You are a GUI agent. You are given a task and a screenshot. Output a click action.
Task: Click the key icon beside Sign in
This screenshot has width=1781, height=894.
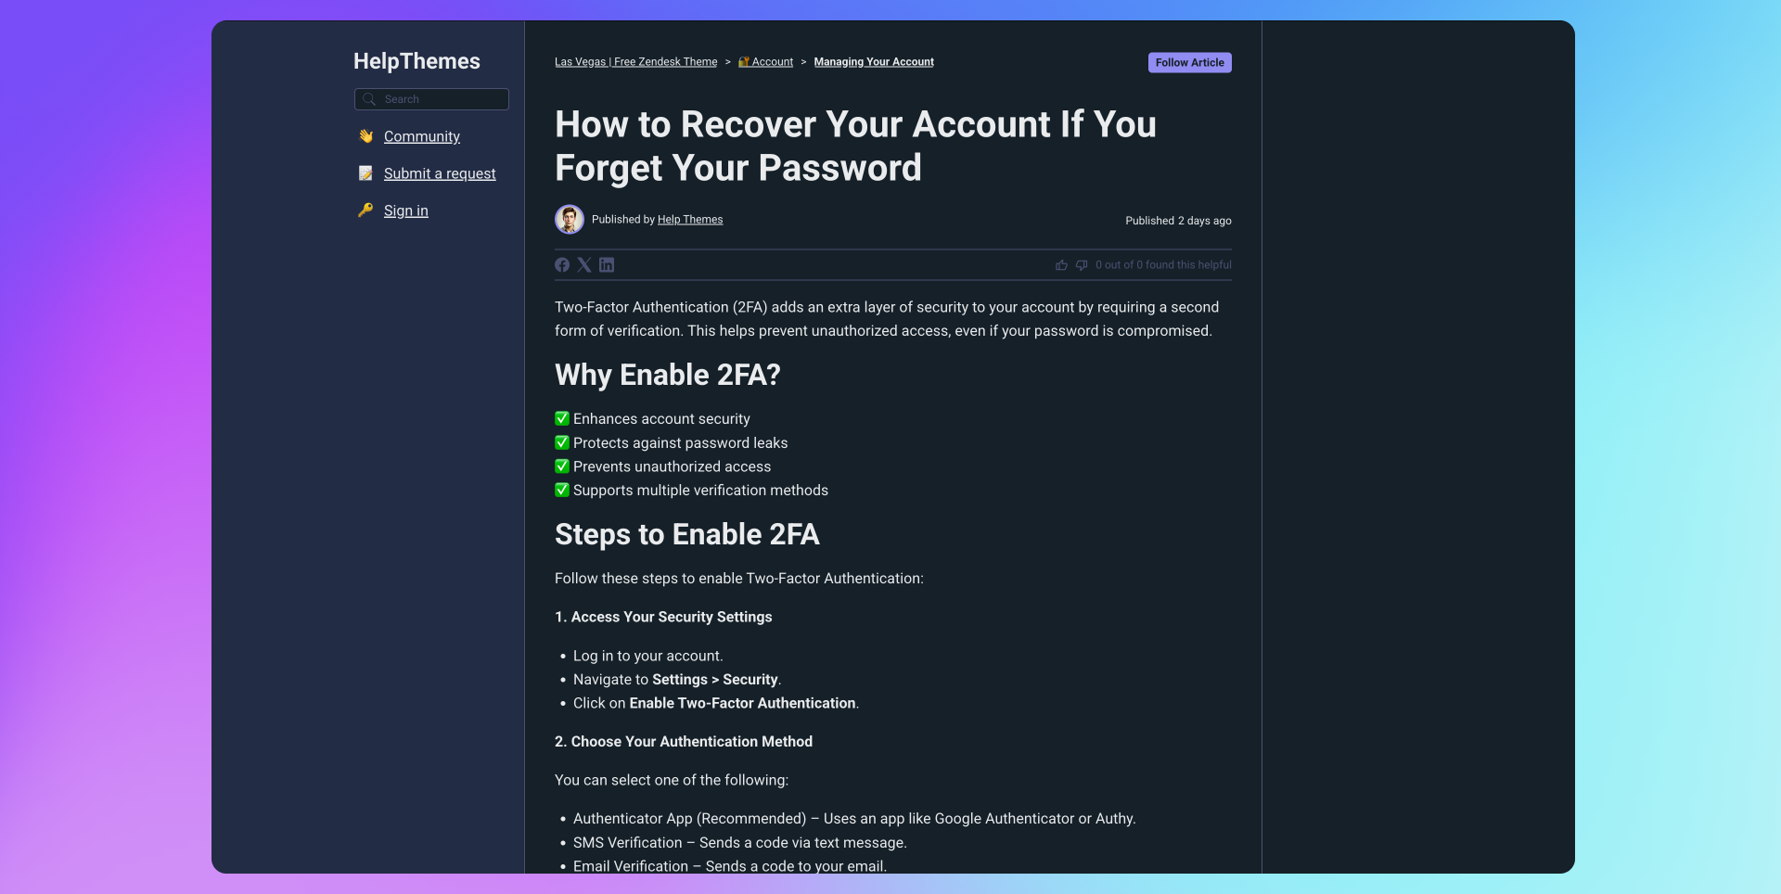(x=365, y=211)
